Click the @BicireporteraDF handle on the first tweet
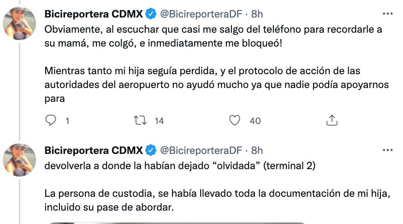 pyautogui.click(x=201, y=14)
